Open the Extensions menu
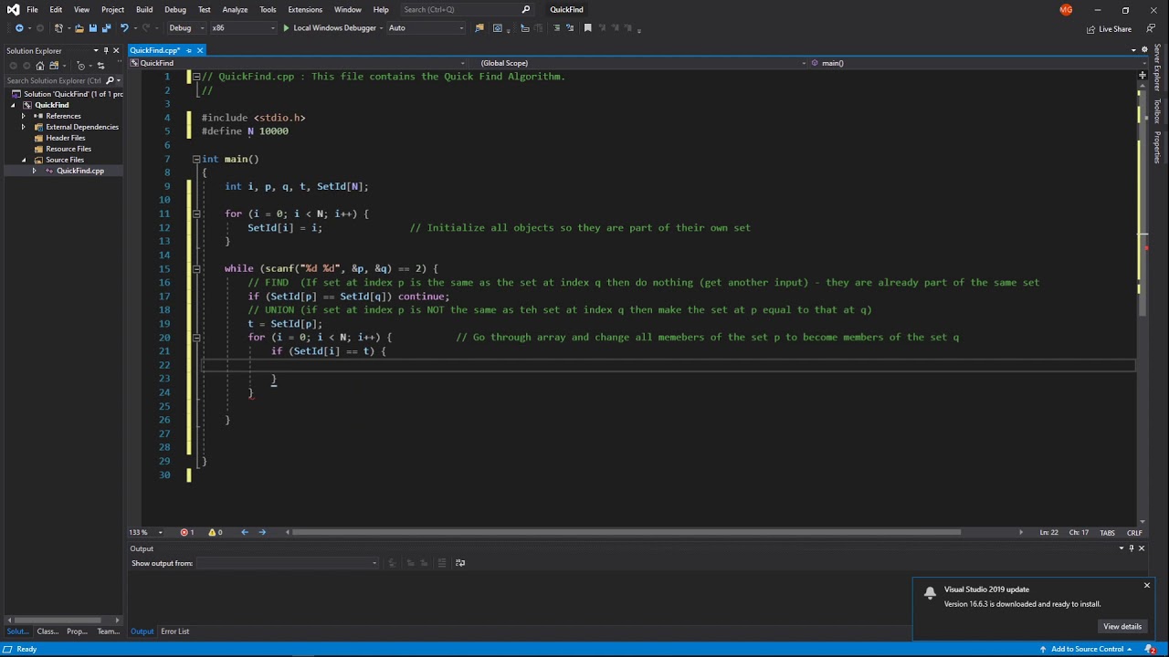This screenshot has width=1169, height=657. [x=305, y=10]
